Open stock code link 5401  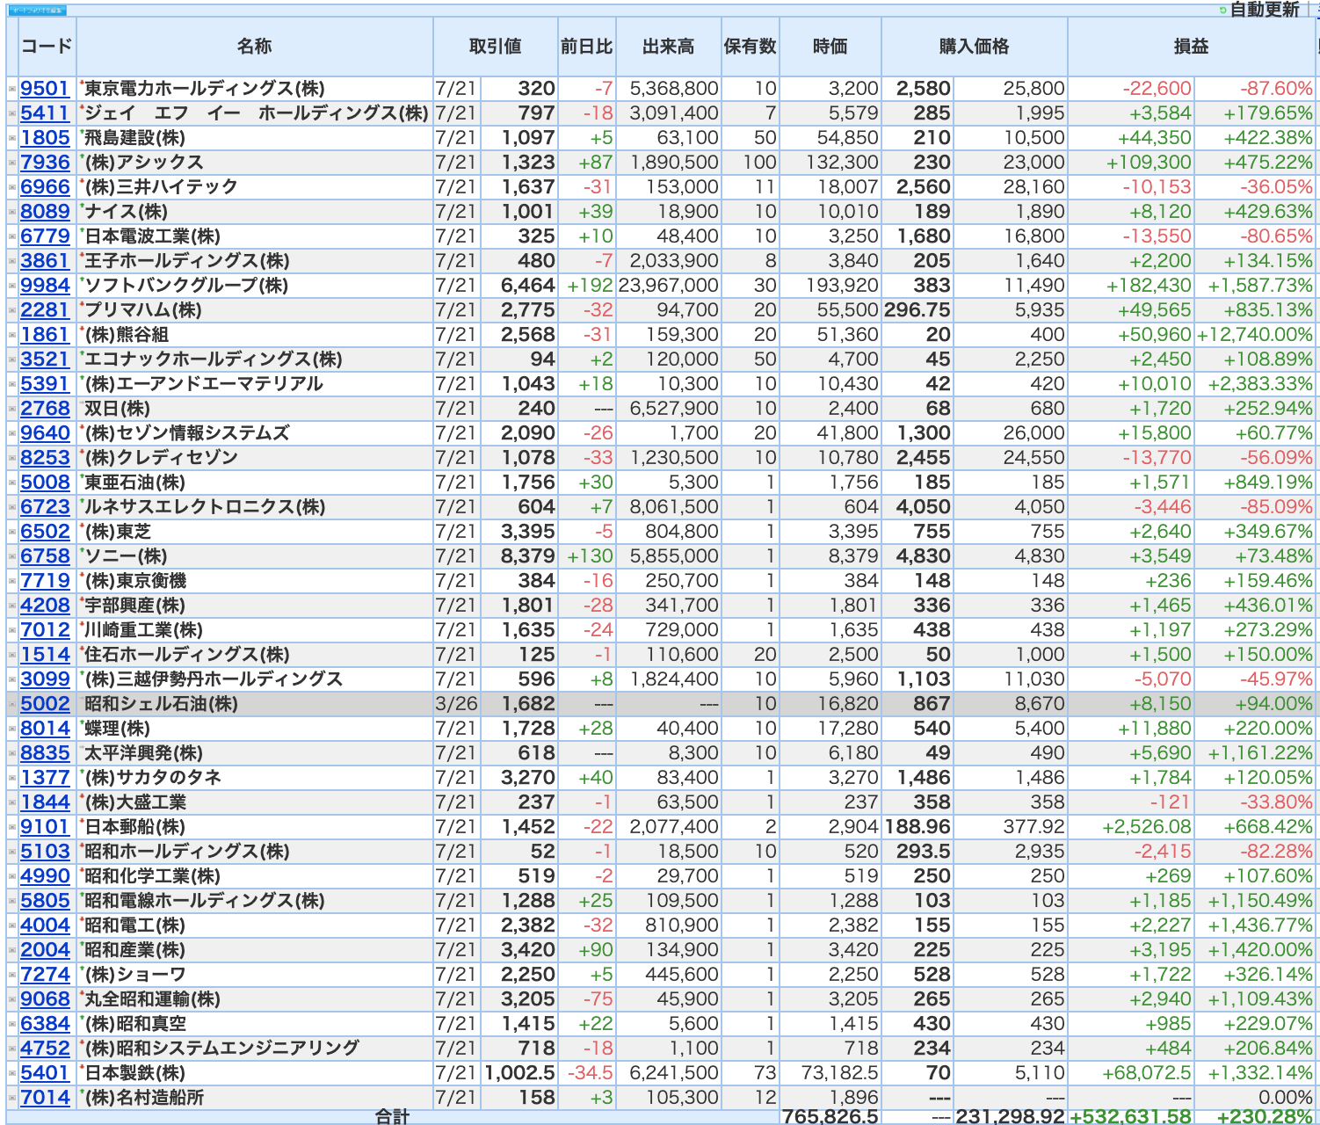45,1073
